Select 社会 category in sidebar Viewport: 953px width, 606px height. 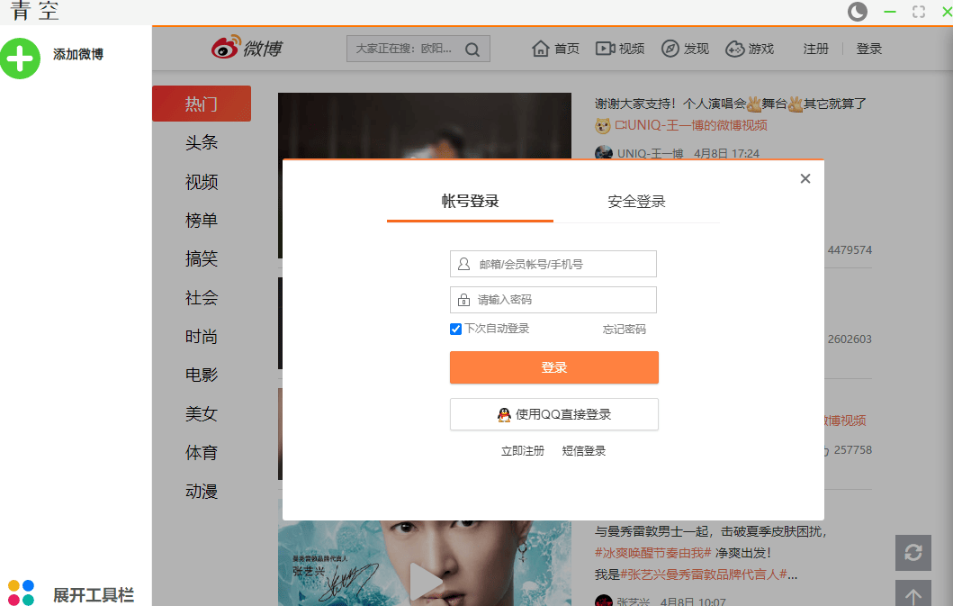(202, 297)
